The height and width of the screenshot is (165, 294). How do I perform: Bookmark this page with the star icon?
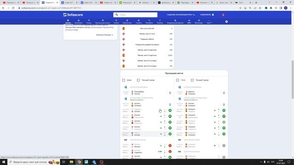(x=260, y=8)
